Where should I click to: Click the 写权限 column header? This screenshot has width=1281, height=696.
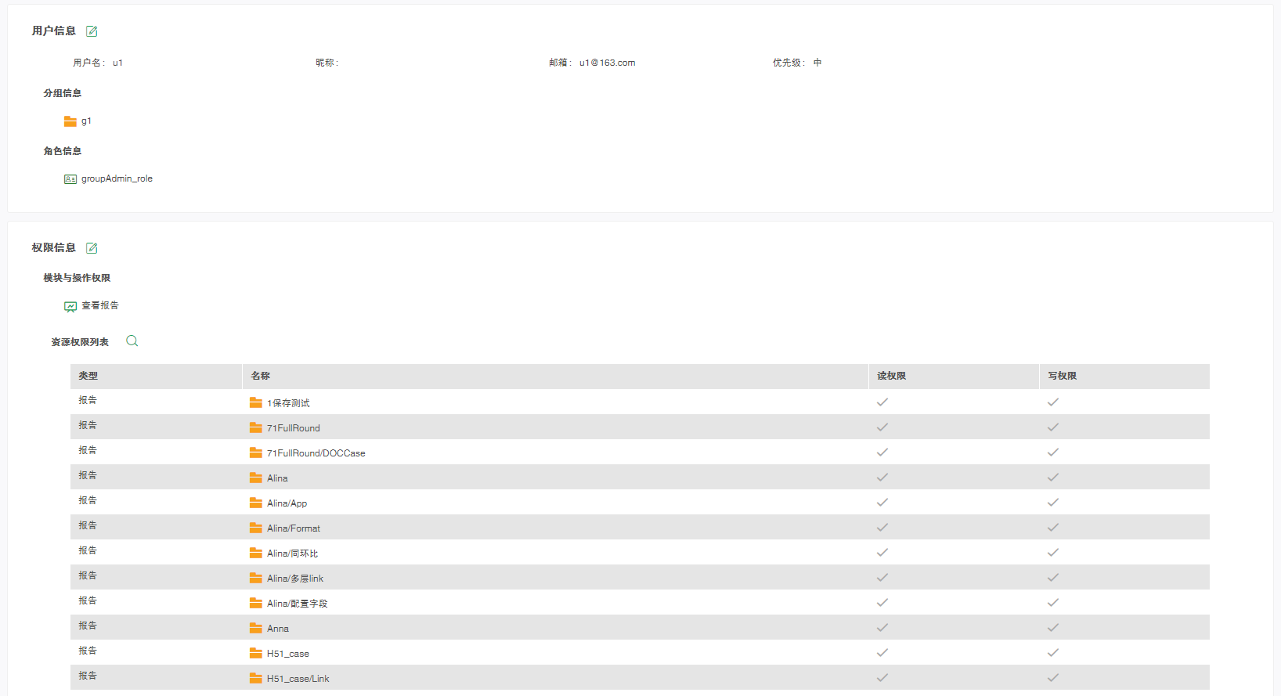[1063, 377]
